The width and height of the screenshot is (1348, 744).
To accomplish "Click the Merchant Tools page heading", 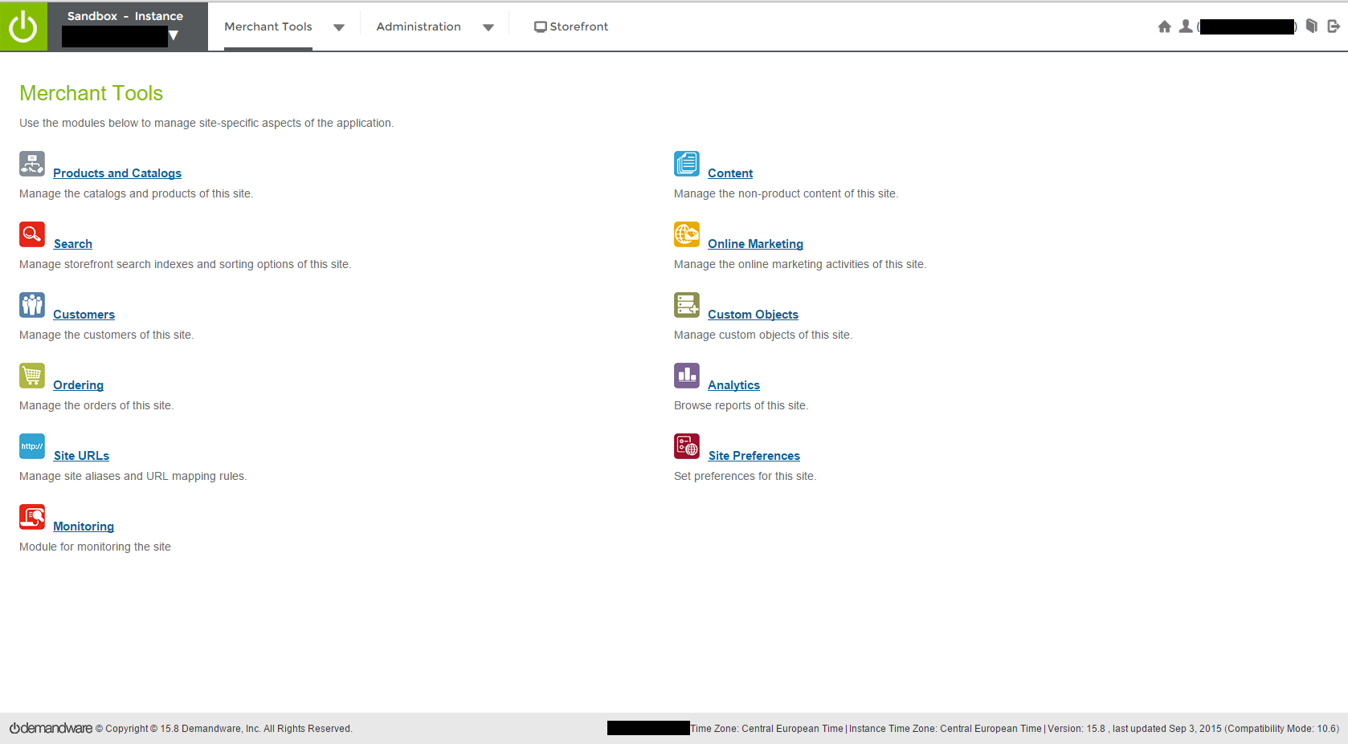I will (91, 93).
